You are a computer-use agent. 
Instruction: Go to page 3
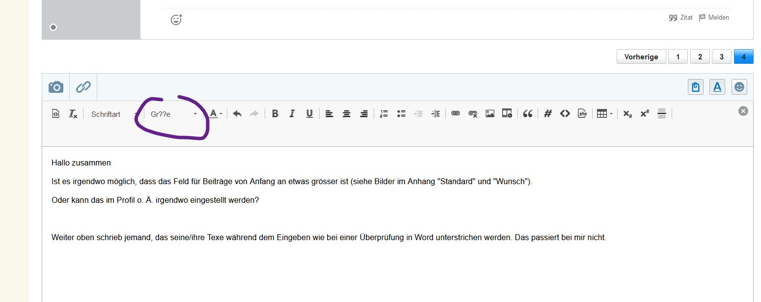coord(721,57)
